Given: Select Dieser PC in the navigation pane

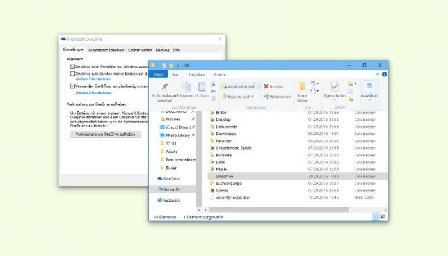Looking at the screenshot, I should [x=172, y=189].
